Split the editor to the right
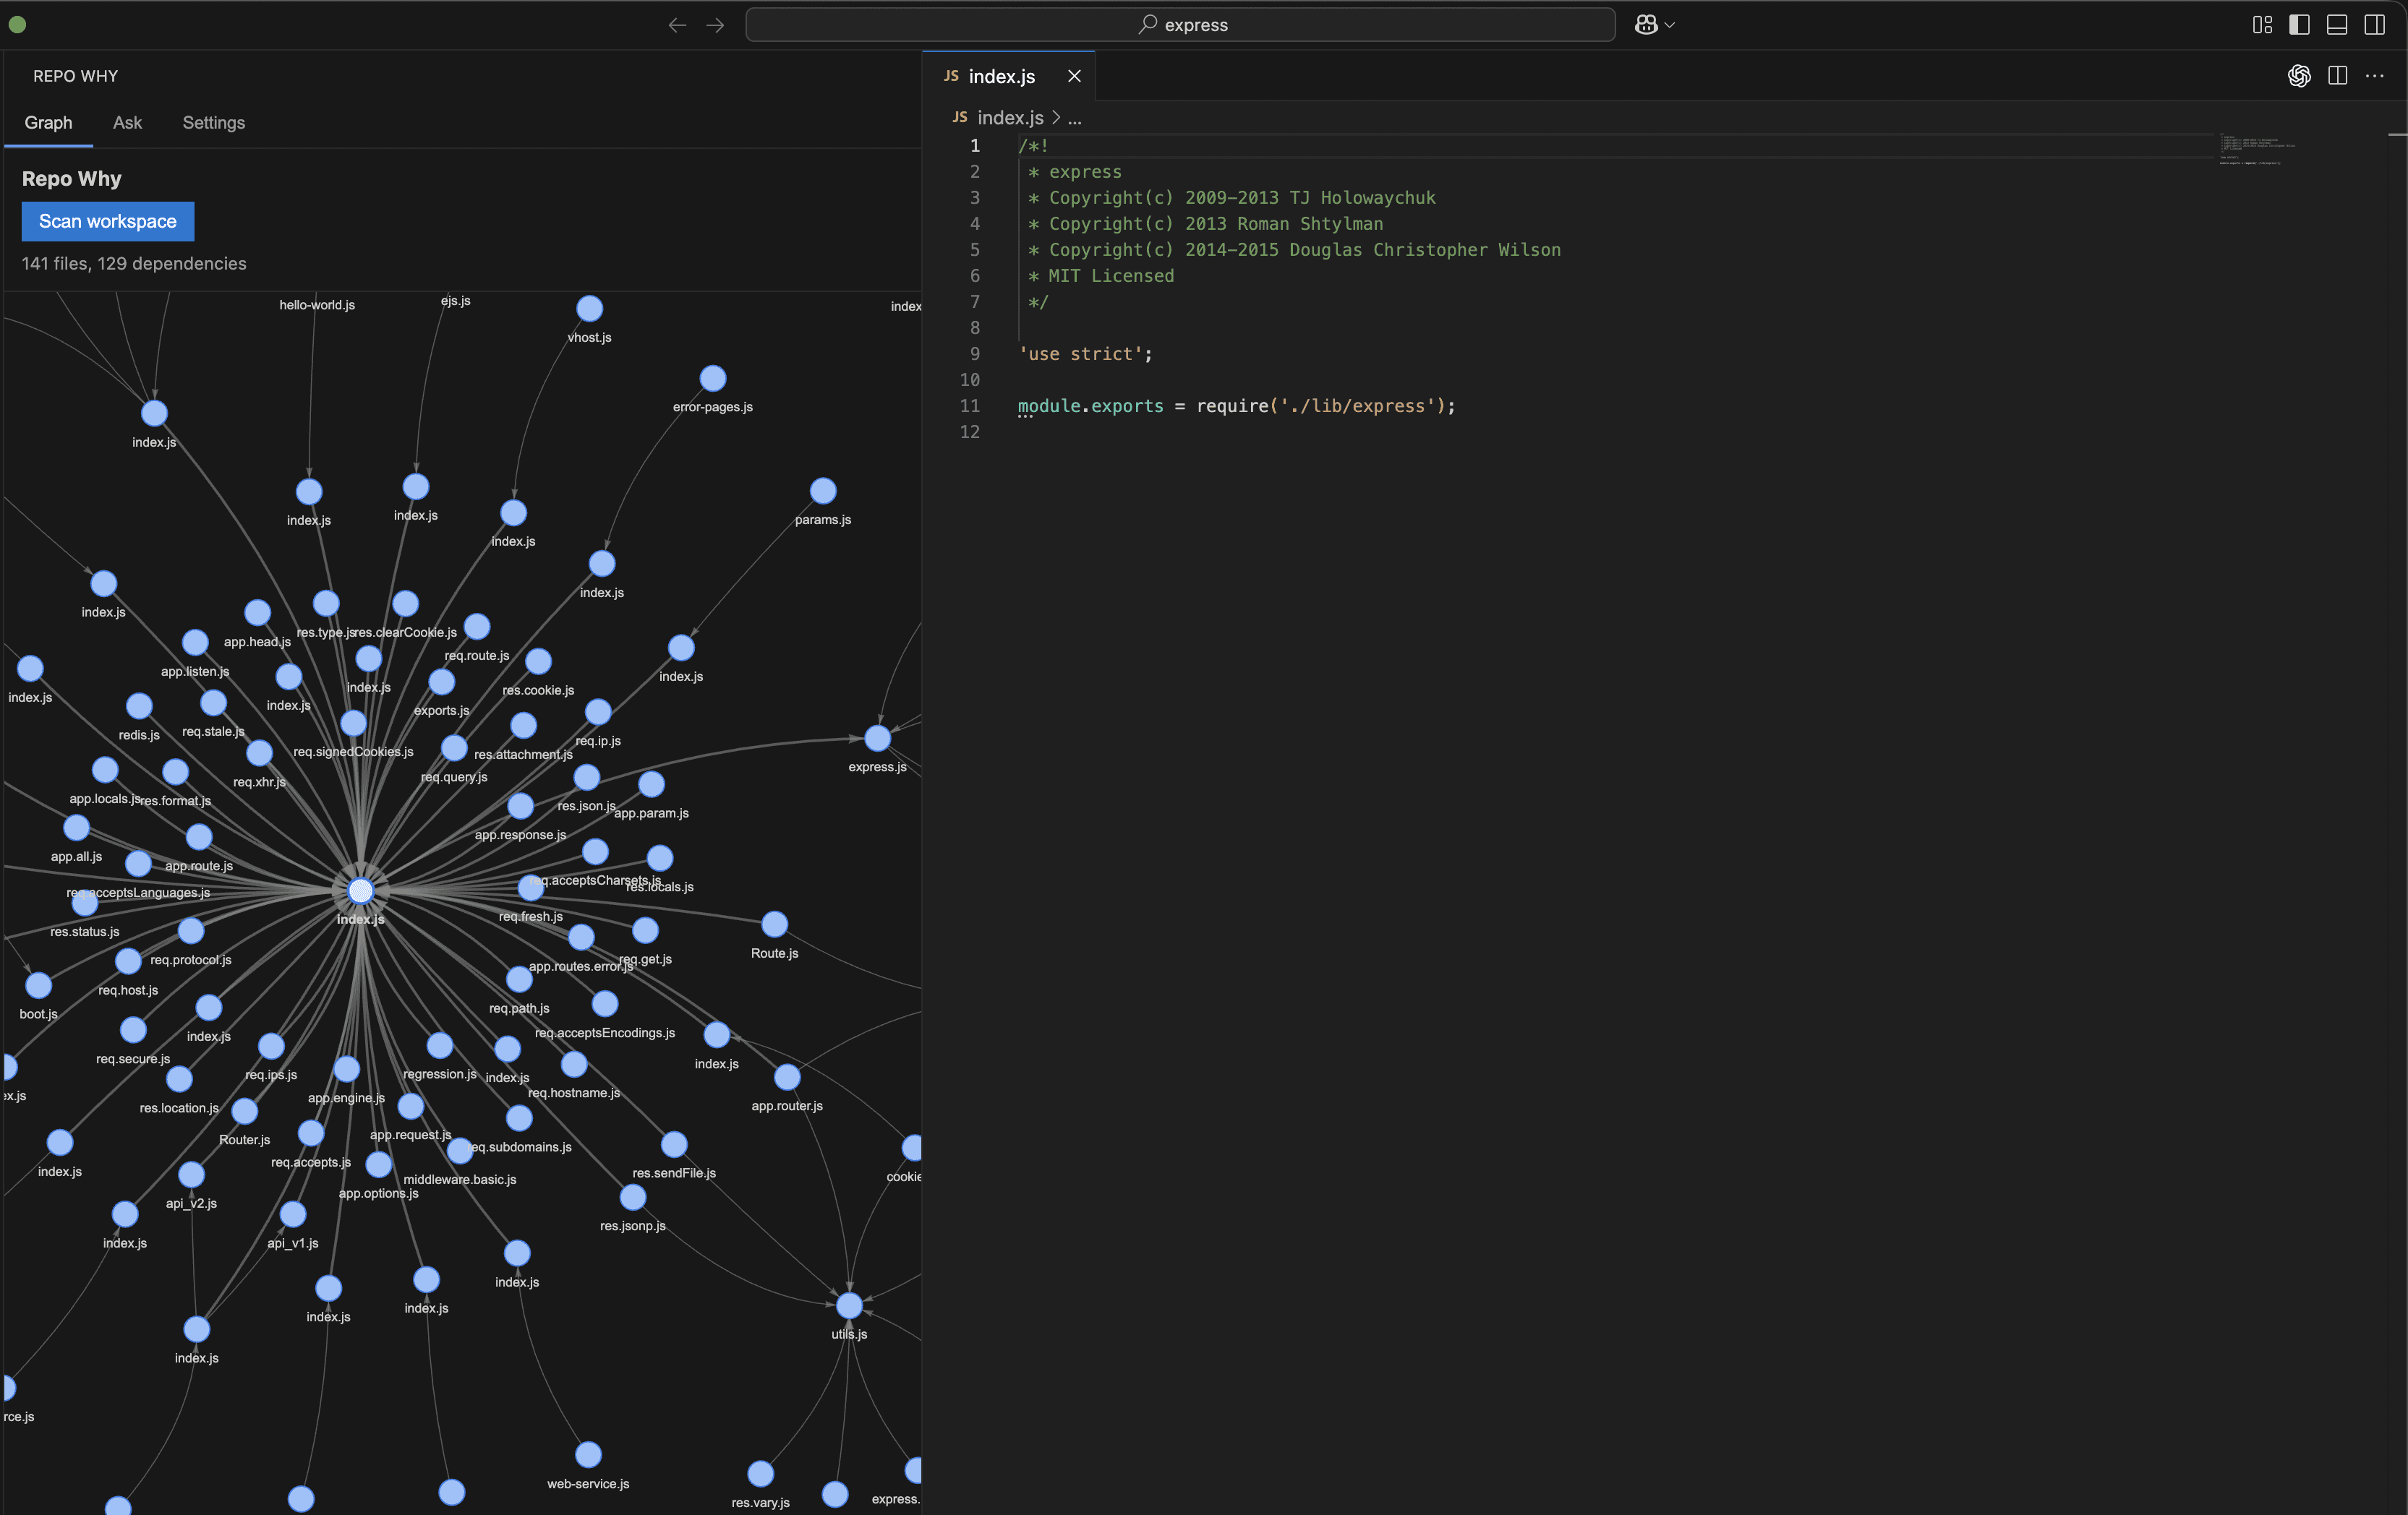2408x1515 pixels. click(x=2337, y=76)
